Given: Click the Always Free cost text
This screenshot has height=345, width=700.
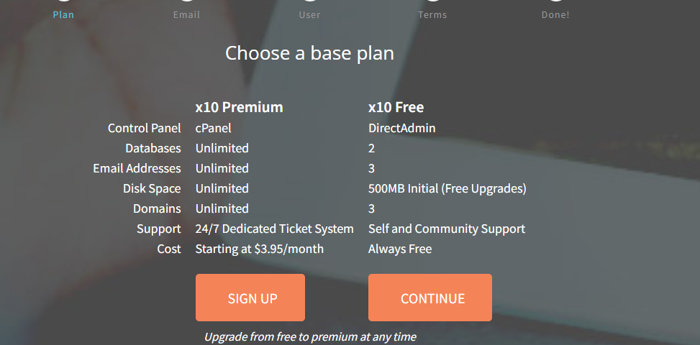Looking at the screenshot, I should pos(400,249).
